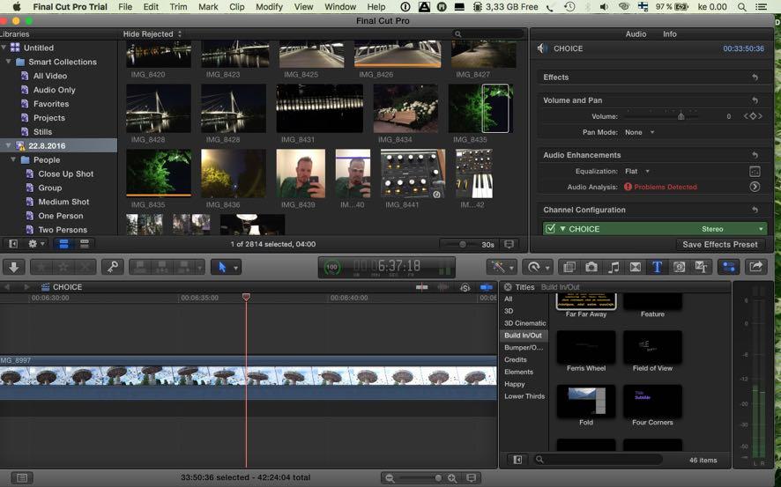Switch to the Info inspector tab
The height and width of the screenshot is (487, 781).
[x=669, y=33]
